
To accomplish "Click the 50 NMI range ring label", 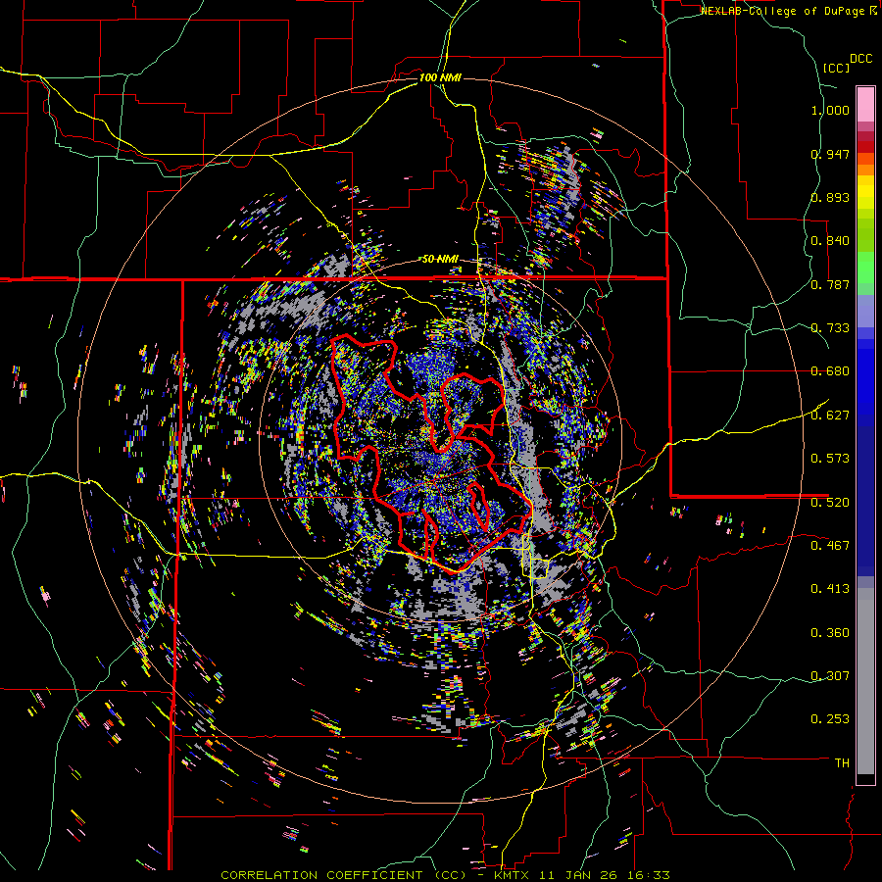I will click(440, 260).
